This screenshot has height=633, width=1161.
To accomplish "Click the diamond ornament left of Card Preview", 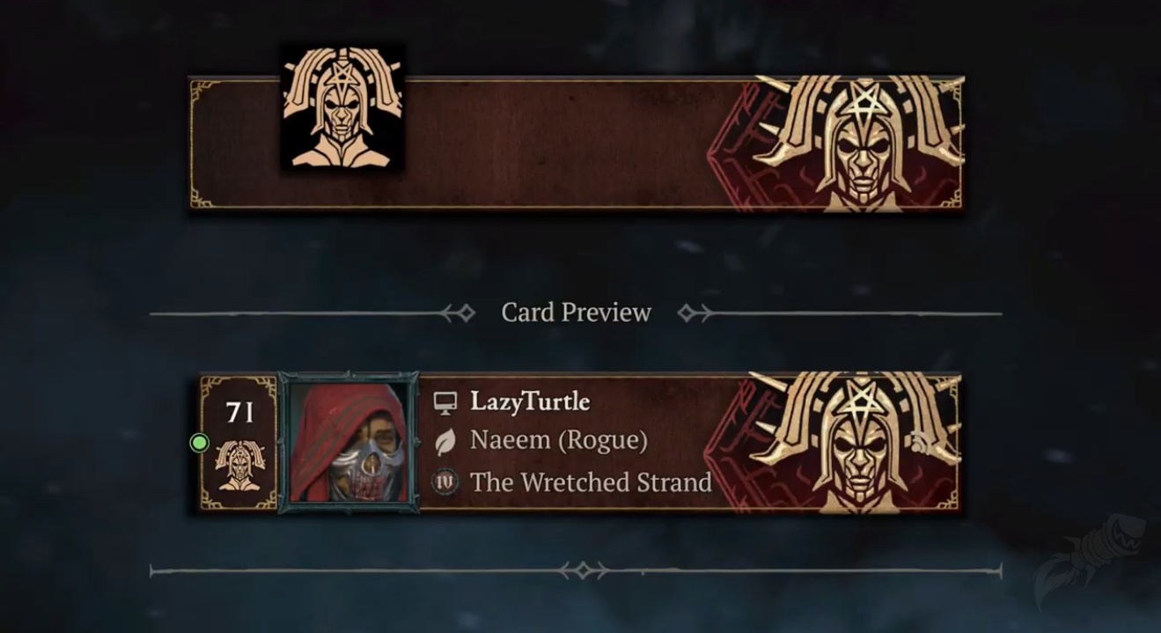I will click(459, 313).
